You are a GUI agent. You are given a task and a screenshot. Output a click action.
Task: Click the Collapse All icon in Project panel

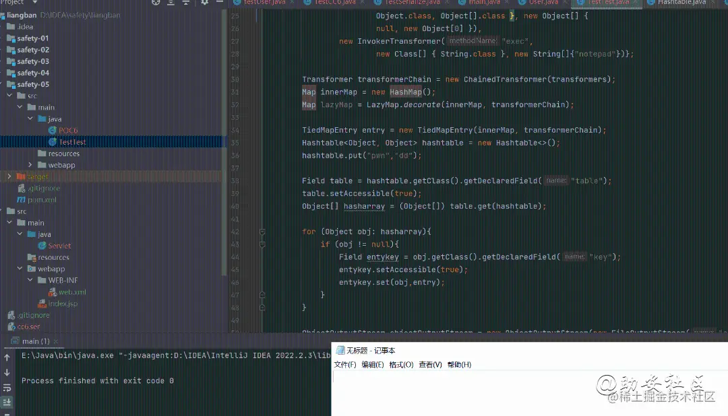(x=186, y=2)
